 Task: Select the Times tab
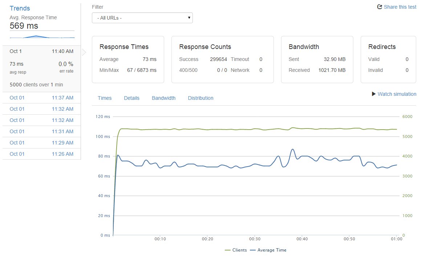(x=105, y=98)
